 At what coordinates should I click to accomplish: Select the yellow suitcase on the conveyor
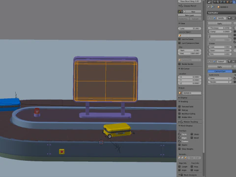point(117,130)
